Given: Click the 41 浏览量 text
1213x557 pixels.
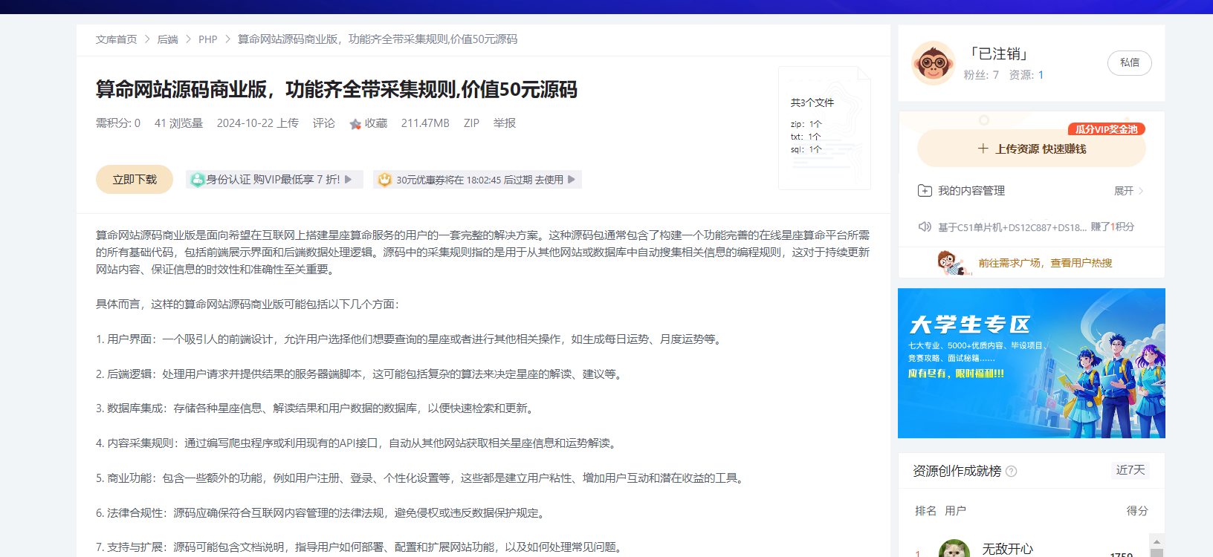Looking at the screenshot, I should click(x=178, y=123).
